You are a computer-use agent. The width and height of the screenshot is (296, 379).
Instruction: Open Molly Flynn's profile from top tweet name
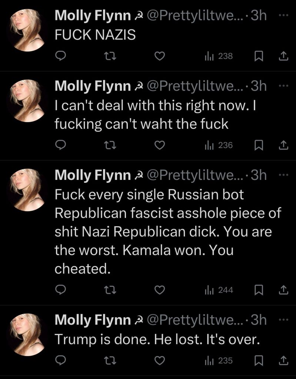pos(93,16)
